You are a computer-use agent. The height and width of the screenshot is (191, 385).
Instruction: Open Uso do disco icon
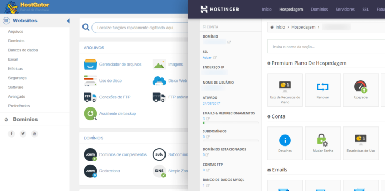coord(90,81)
